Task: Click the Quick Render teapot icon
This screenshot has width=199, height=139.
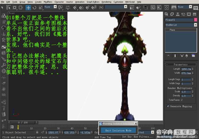Action: point(196,8)
